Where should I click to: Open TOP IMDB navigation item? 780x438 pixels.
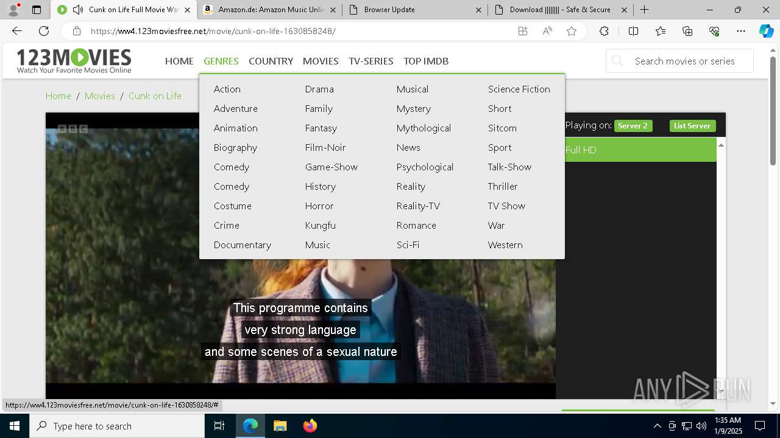coord(426,61)
